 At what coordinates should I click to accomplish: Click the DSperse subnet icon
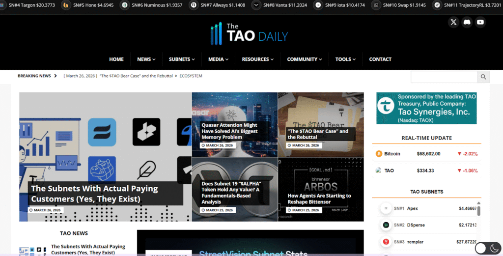coord(386,225)
